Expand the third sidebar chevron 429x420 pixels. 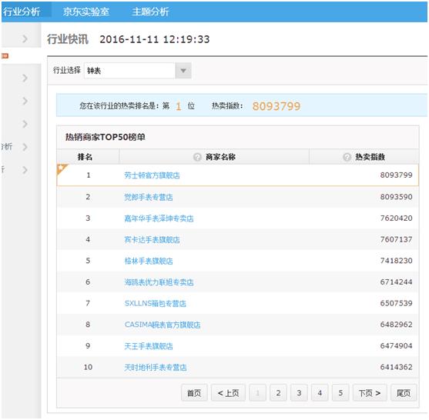click(25, 101)
